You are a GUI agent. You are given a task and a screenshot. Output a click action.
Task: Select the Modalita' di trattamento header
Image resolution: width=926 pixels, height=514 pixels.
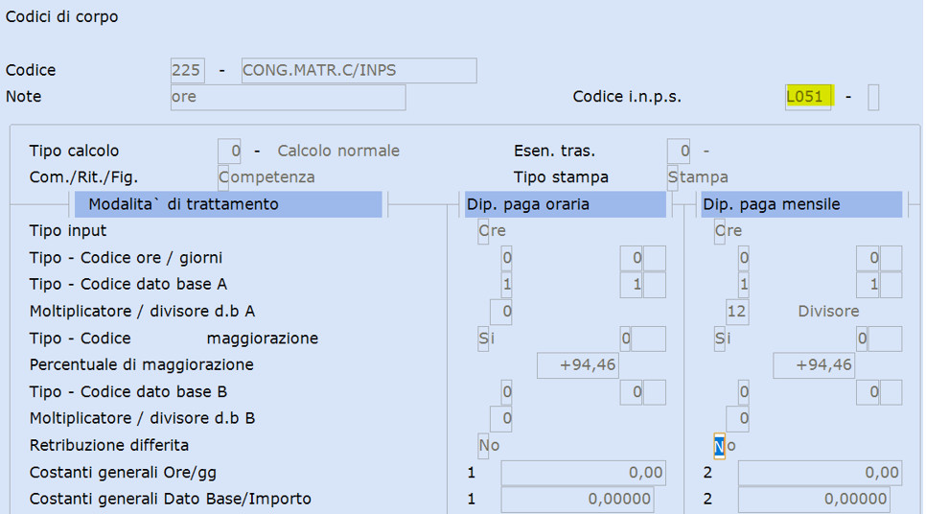click(228, 204)
